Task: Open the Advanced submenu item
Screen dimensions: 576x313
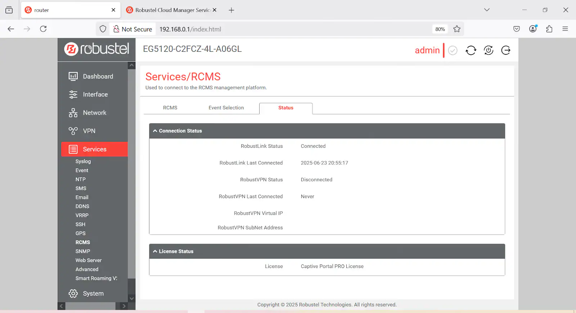Action: (x=87, y=269)
